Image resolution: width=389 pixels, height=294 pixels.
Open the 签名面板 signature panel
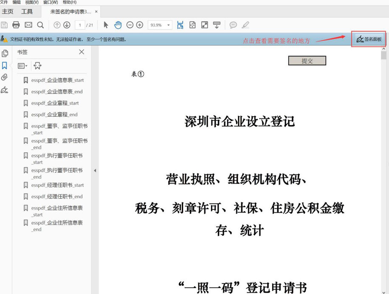click(369, 39)
